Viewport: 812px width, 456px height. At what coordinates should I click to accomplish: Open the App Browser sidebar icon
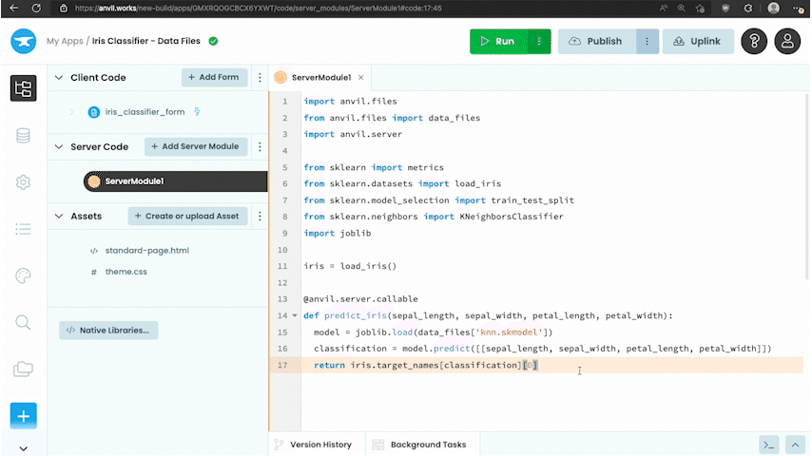pyautogui.click(x=23, y=88)
